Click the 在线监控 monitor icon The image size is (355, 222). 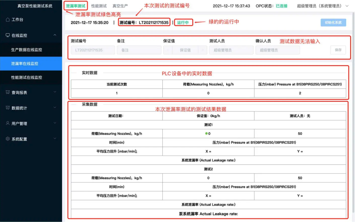pos(8,35)
